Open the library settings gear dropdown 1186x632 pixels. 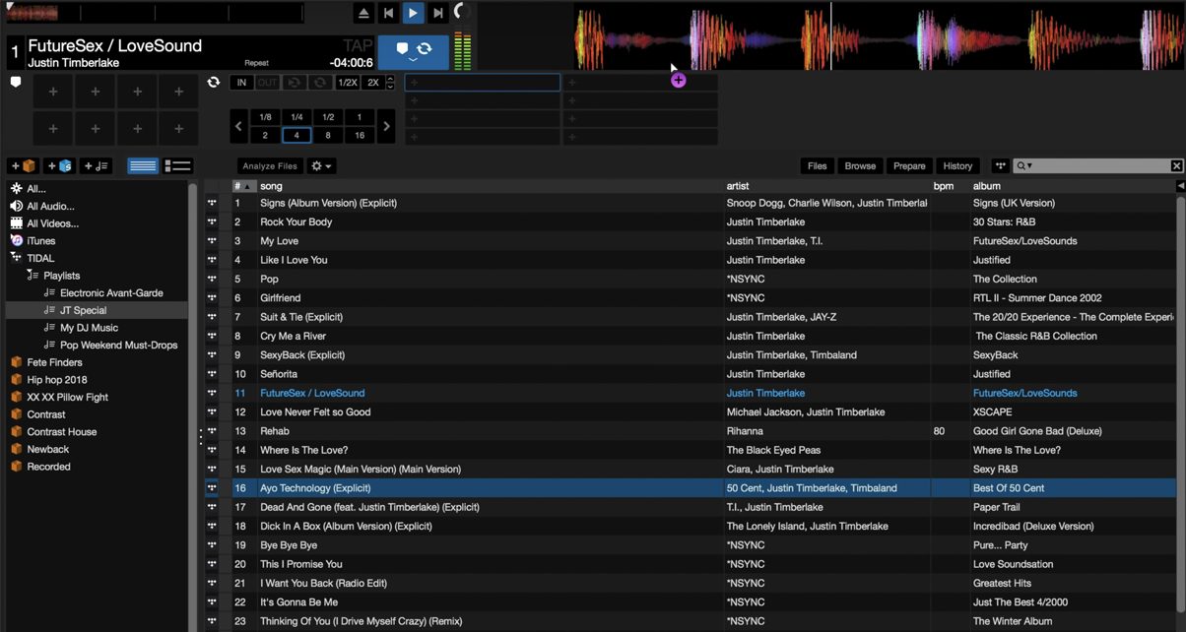(x=321, y=166)
